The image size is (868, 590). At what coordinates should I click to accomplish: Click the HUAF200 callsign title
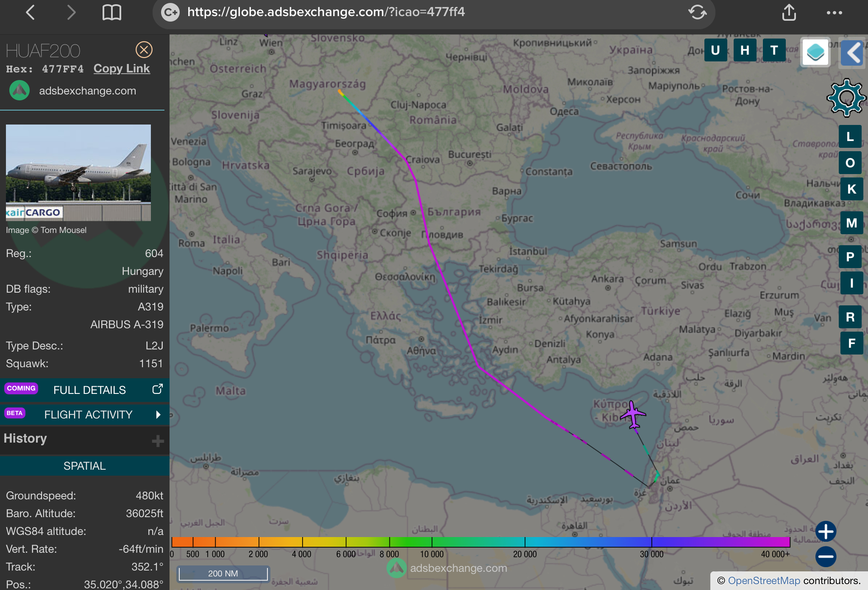point(43,51)
